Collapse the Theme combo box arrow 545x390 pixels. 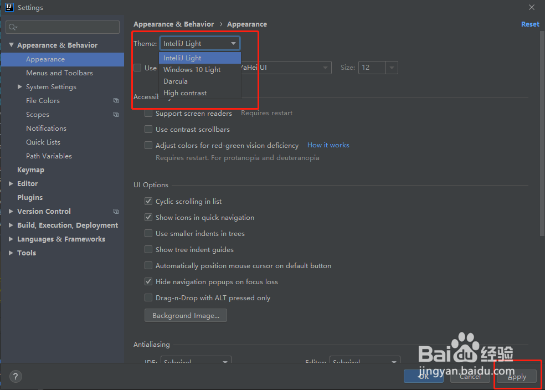[233, 43]
